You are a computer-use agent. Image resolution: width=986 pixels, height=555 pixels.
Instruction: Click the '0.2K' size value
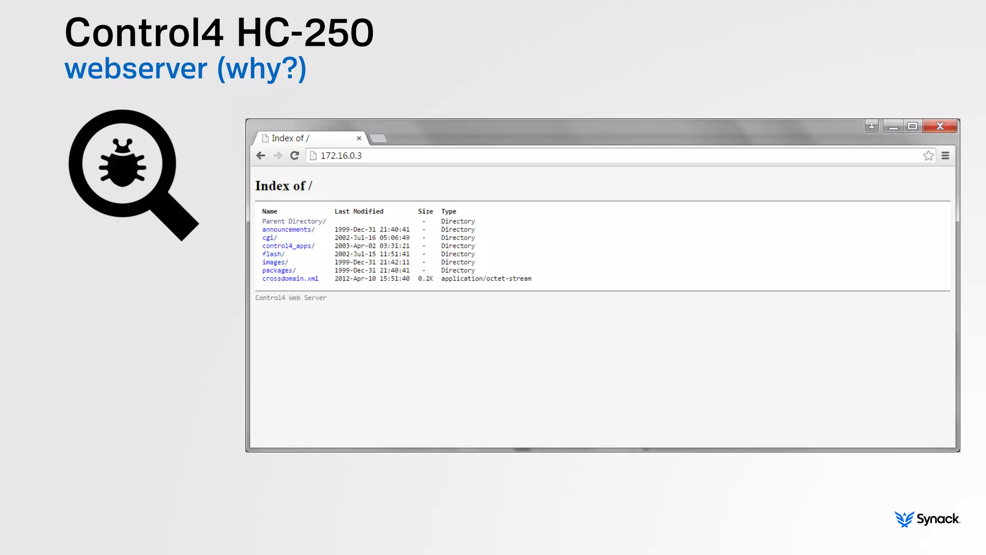pos(425,279)
